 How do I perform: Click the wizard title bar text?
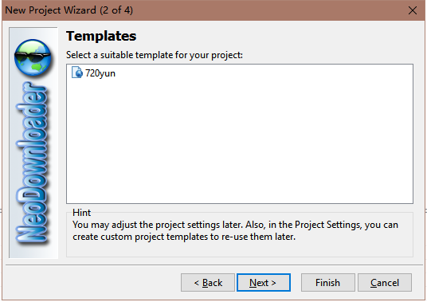[69, 10]
